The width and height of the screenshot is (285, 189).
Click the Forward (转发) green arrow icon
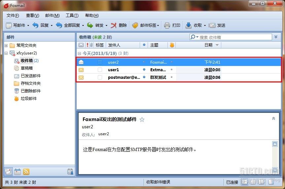pos(90,25)
